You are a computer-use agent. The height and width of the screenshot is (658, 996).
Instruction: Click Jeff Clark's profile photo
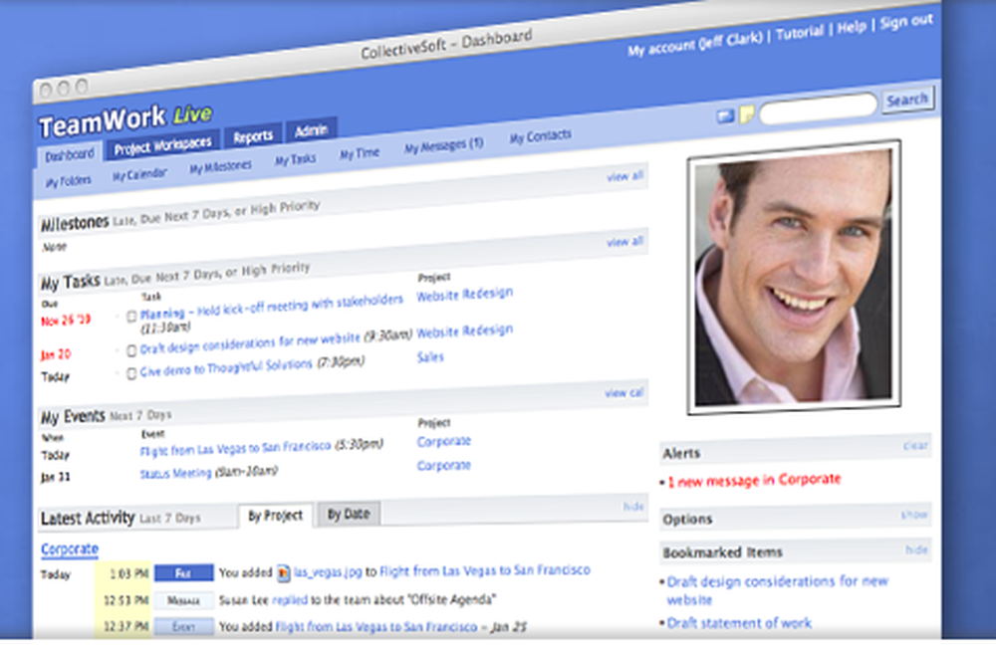point(794,277)
